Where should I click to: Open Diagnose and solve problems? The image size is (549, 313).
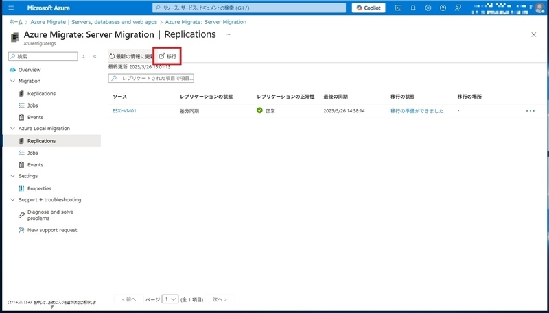pos(50,215)
